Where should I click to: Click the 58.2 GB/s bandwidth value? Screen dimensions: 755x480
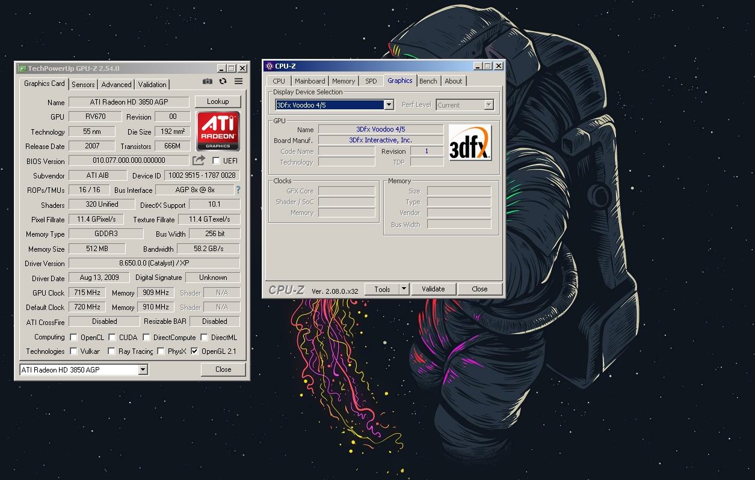(x=208, y=249)
